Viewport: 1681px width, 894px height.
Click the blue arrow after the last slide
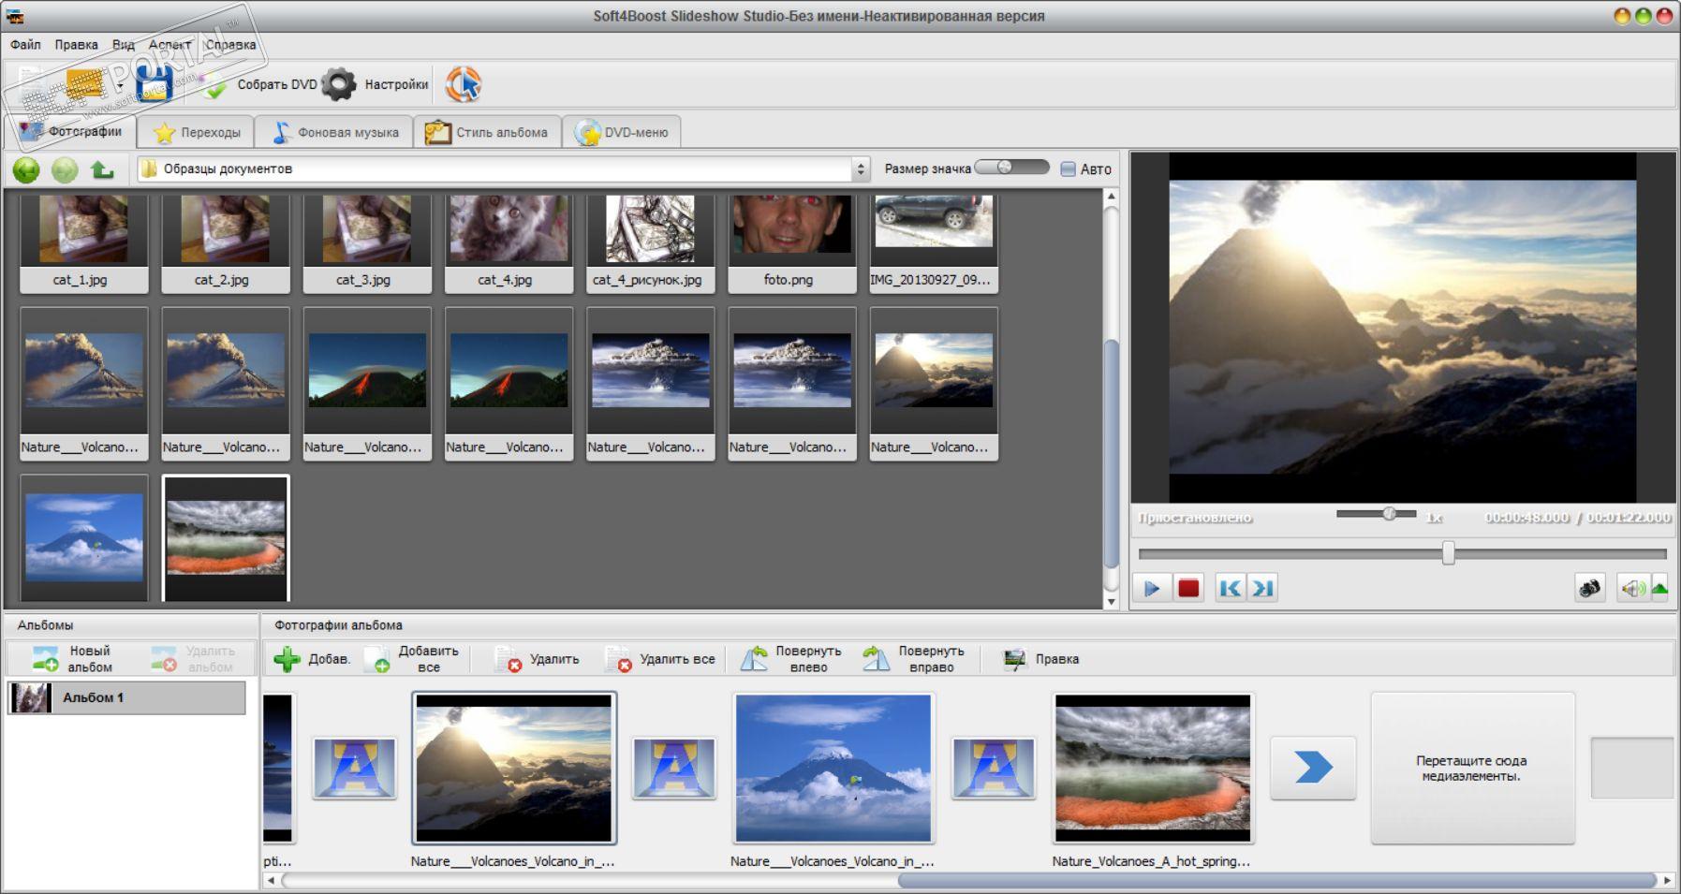click(1313, 768)
